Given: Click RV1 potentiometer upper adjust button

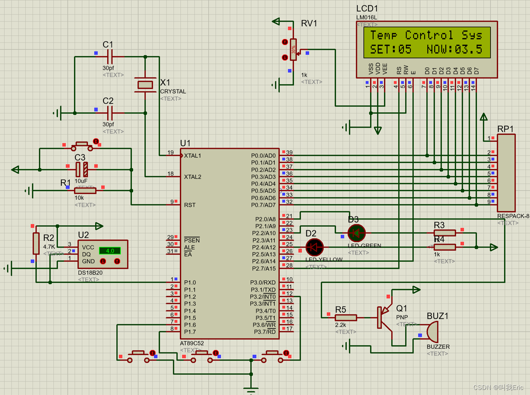Looking at the screenshot, I should point(285,42).
